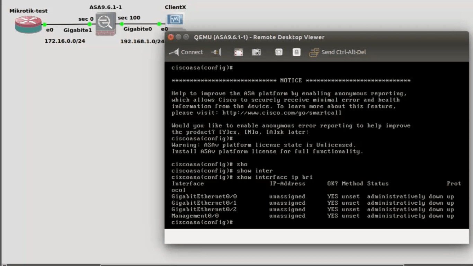473x266 pixels.
Task: Click the Connect toolbar button
Action: (x=186, y=52)
